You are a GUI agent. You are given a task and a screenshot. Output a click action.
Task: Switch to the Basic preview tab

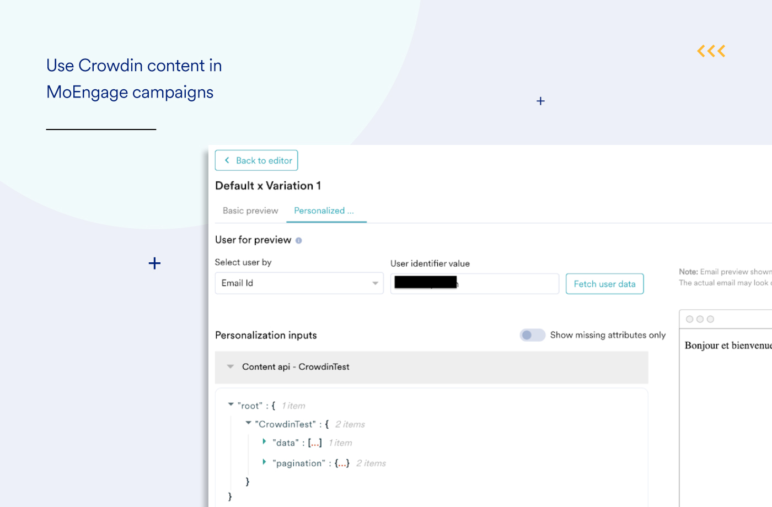pos(250,211)
